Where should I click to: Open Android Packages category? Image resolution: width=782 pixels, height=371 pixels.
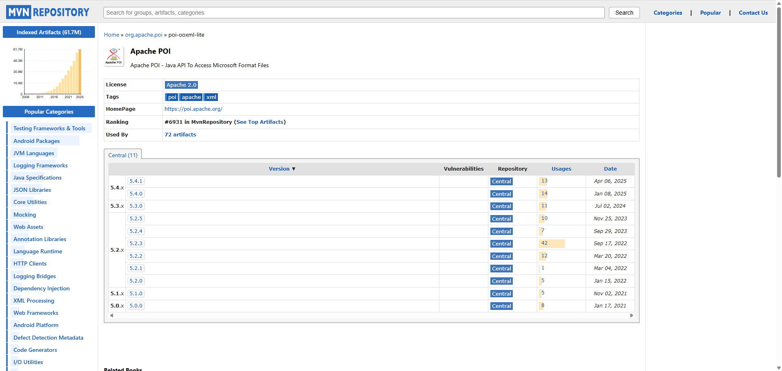tap(37, 141)
